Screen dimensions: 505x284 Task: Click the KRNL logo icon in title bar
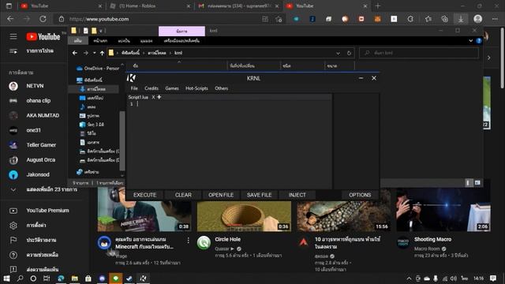click(131, 78)
